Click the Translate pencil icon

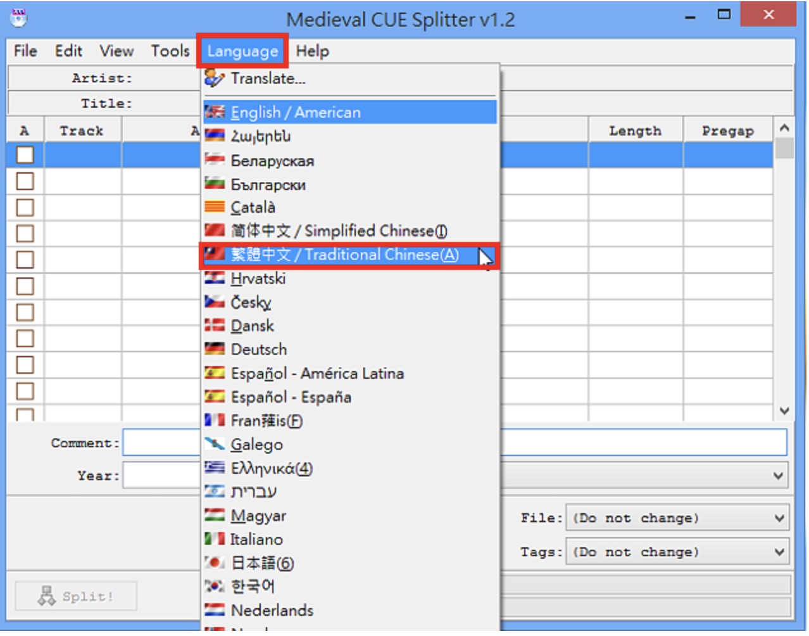coord(214,78)
